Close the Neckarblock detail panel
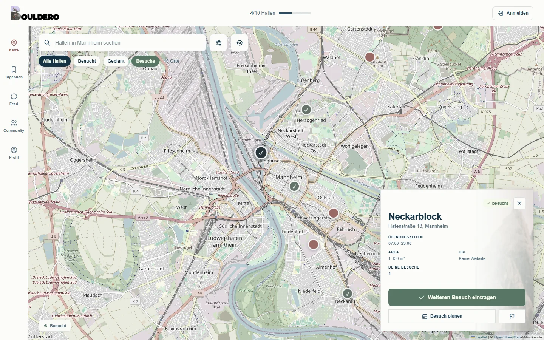The height and width of the screenshot is (340, 544). pos(519,203)
